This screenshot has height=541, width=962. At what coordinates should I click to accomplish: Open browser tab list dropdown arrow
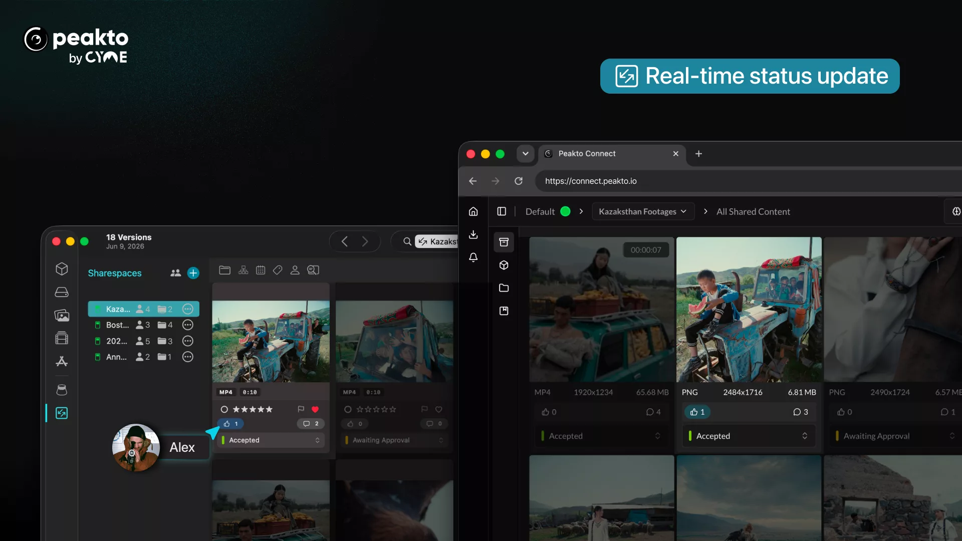(x=526, y=154)
